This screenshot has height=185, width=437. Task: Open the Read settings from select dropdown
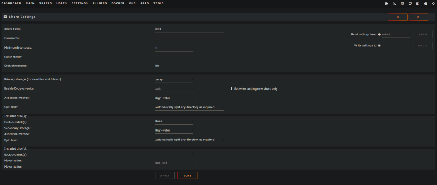396,35
